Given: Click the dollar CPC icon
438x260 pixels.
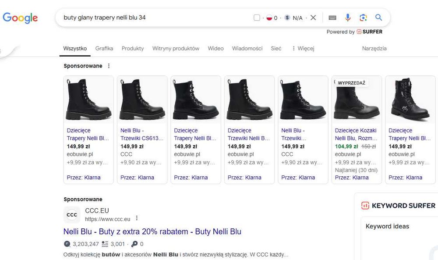Looking at the screenshot, I should (x=287, y=18).
